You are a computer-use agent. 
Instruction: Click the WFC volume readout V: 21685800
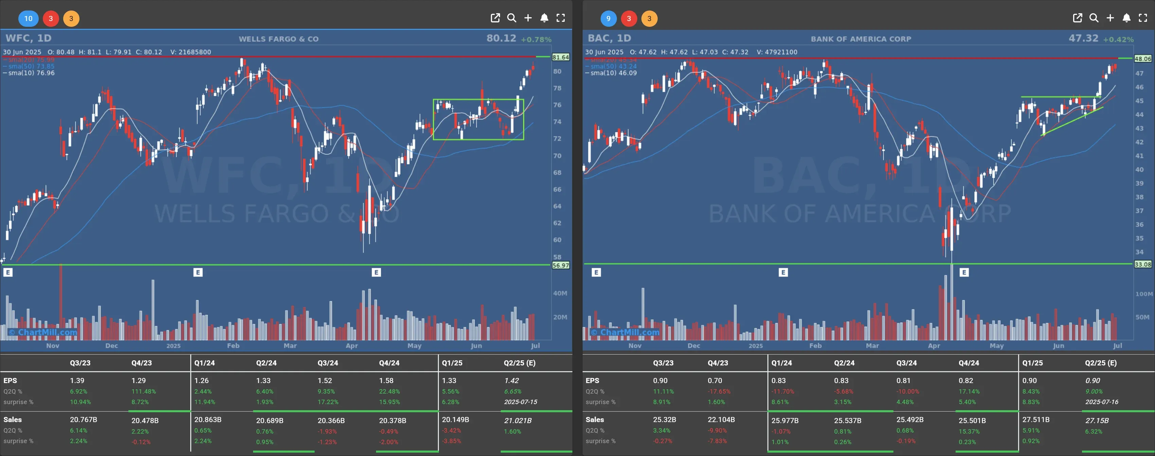coord(191,52)
